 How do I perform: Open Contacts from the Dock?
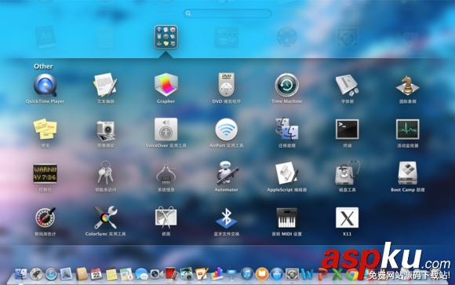82,274
